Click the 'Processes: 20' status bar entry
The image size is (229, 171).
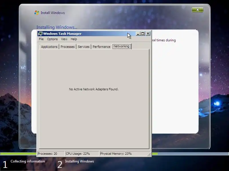click(x=51, y=154)
